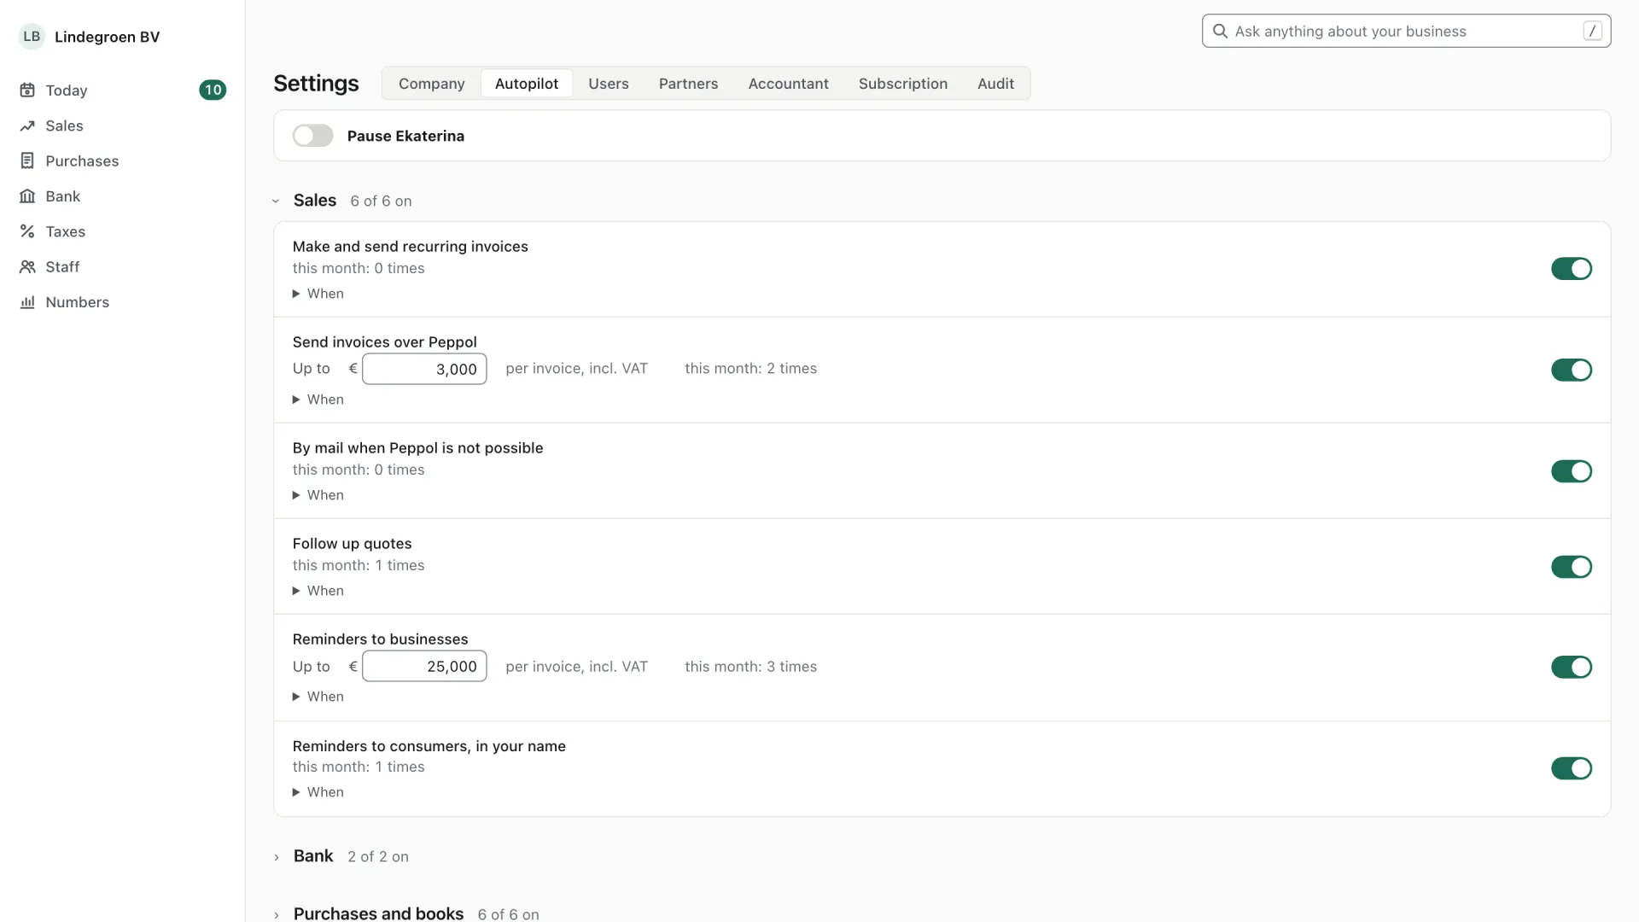Click the search magnifier icon

(x=1220, y=31)
